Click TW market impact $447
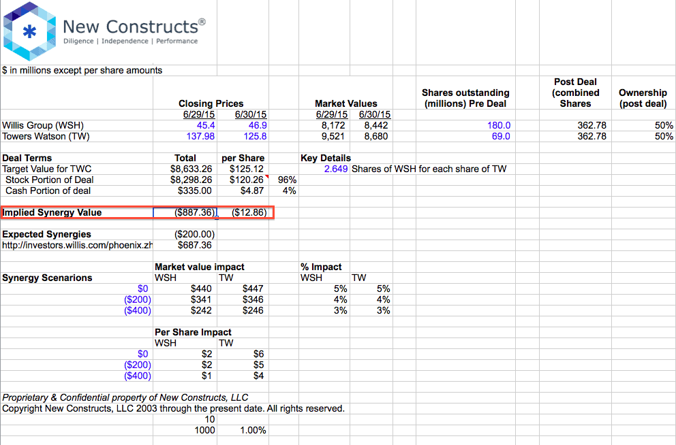Screen dimensions: 676x445 [253, 289]
